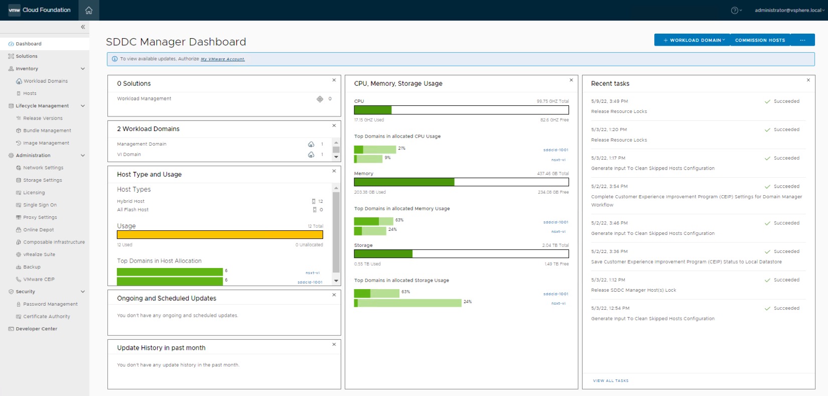The height and width of the screenshot is (396, 828).
Task: Close the CPU, Memory, Storage Usage widget
Action: (571, 80)
